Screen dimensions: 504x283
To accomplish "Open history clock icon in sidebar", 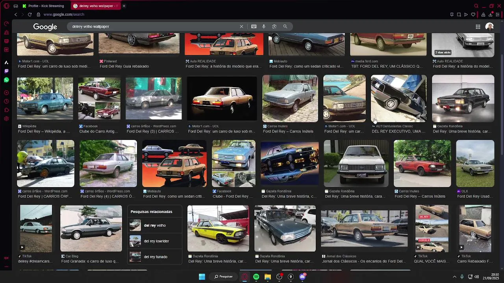I will tap(6, 101).
